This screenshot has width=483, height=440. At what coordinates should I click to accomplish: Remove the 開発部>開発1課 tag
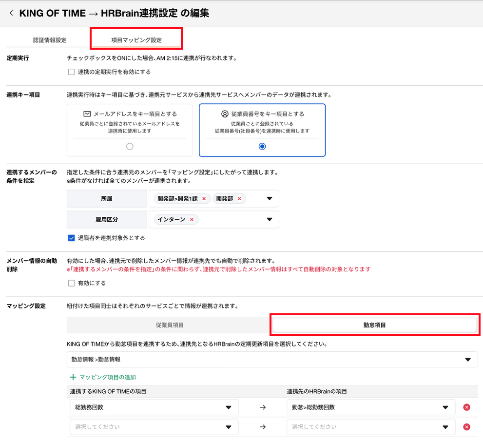tap(204, 199)
